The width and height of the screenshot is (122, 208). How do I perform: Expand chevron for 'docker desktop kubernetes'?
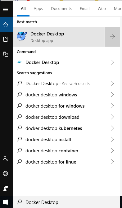pyautogui.click(x=112, y=128)
